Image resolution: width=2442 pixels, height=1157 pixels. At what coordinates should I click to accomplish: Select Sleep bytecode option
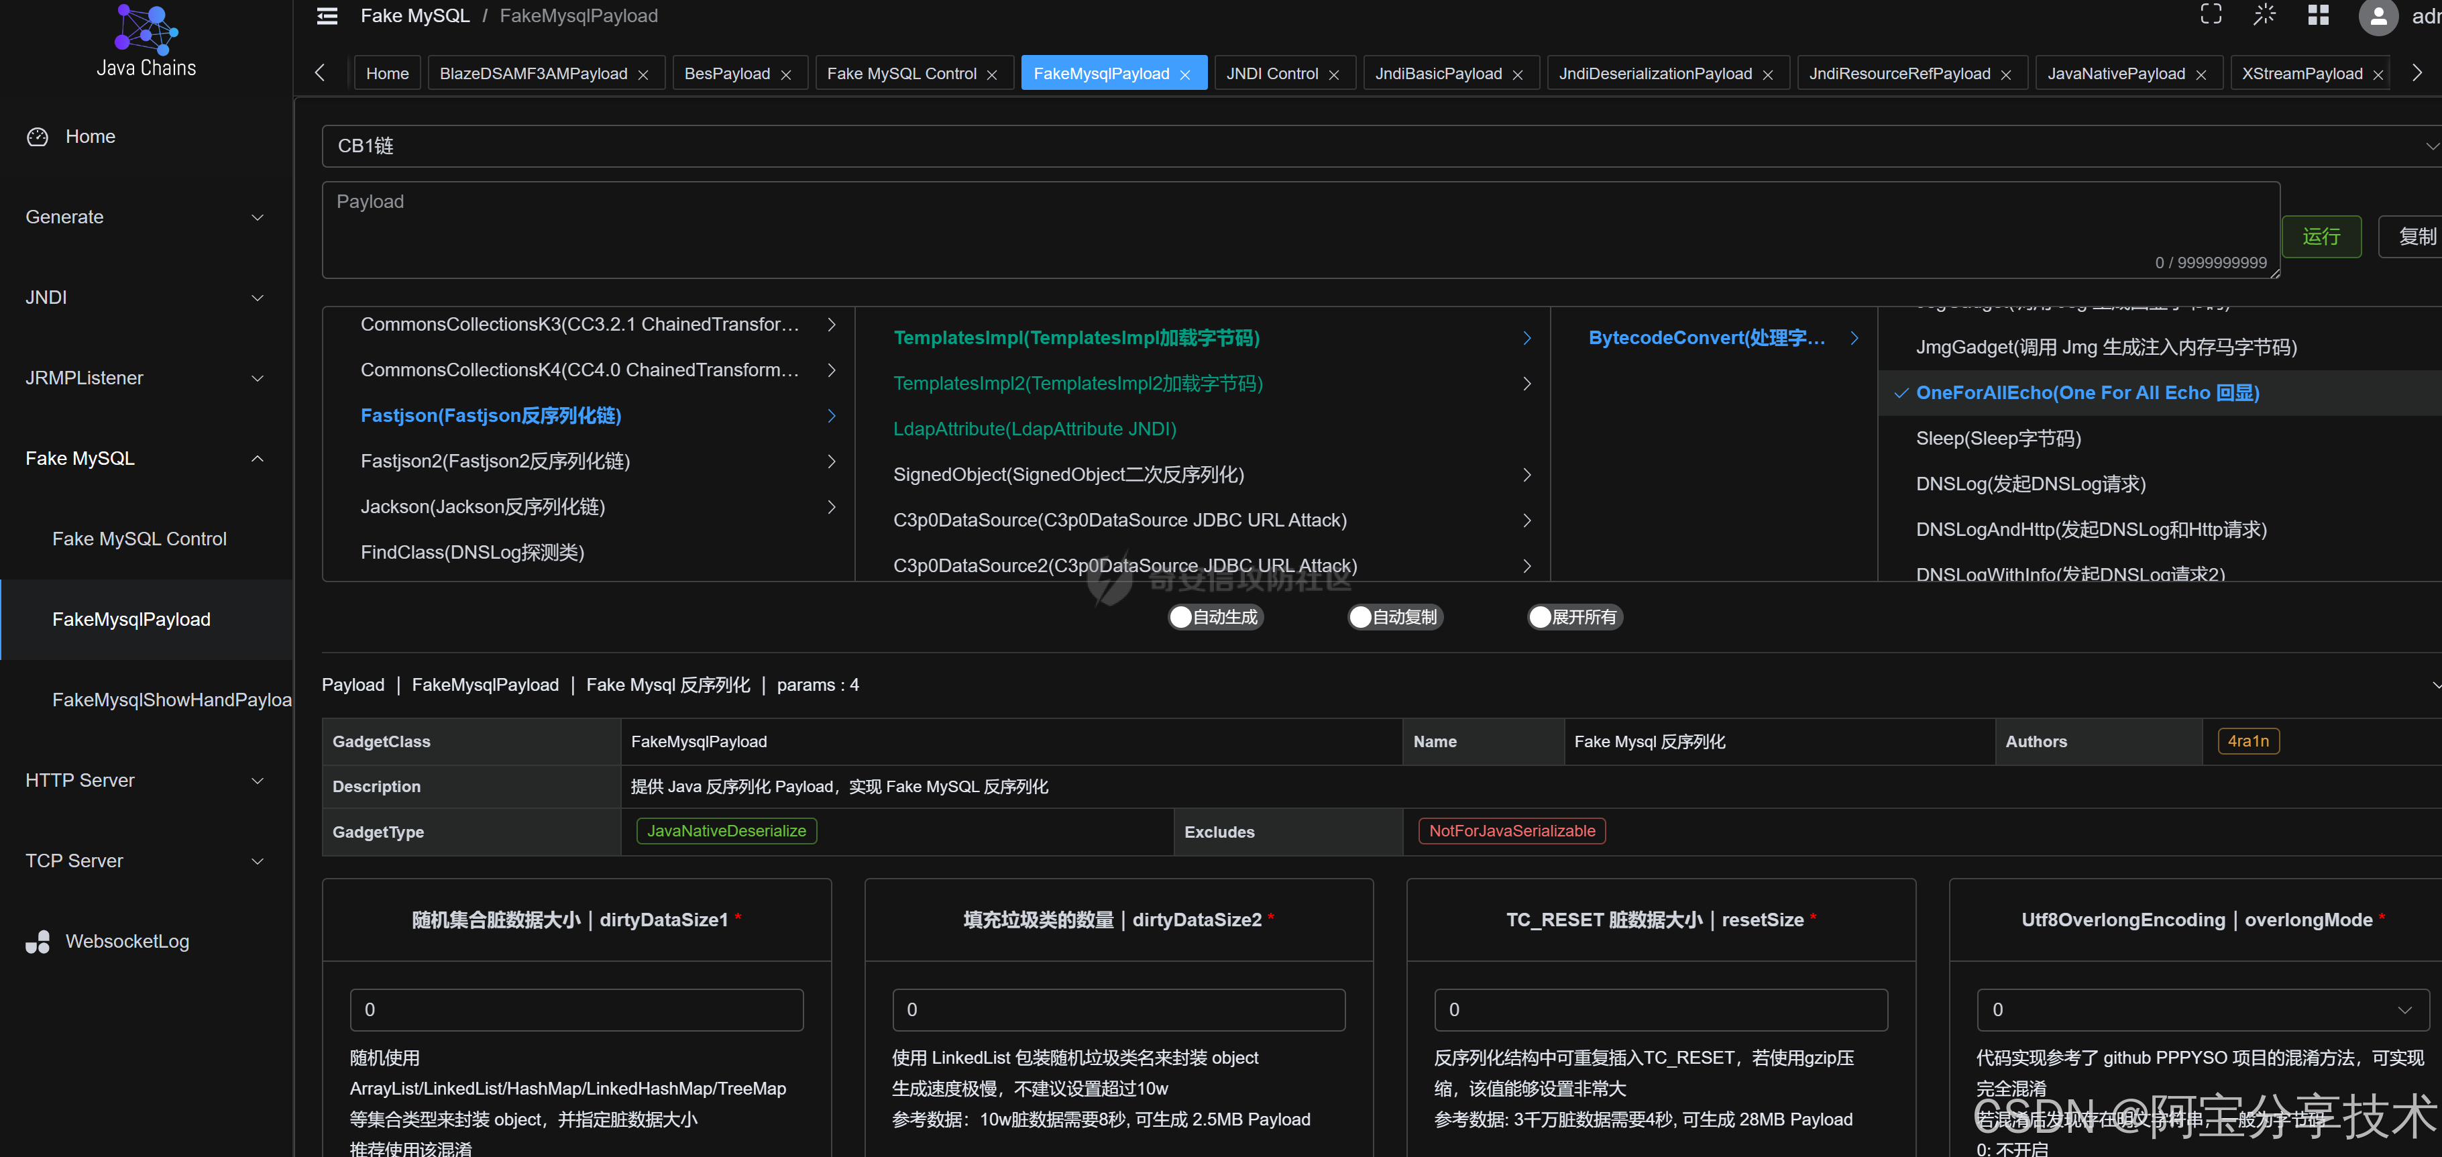[2160, 439]
